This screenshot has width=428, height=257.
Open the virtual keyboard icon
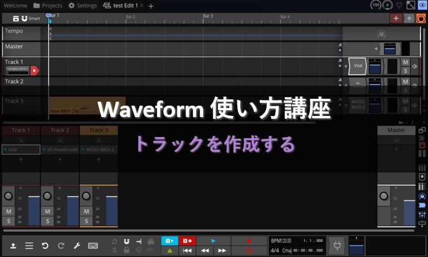pos(93,246)
